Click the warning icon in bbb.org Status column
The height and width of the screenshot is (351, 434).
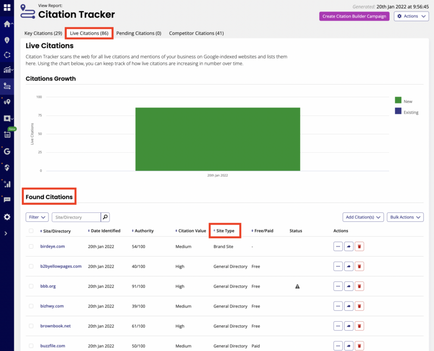297,286
